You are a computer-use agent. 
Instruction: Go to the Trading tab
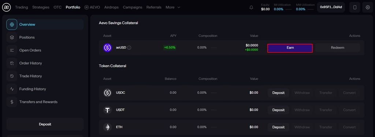pyautogui.click(x=22, y=7)
